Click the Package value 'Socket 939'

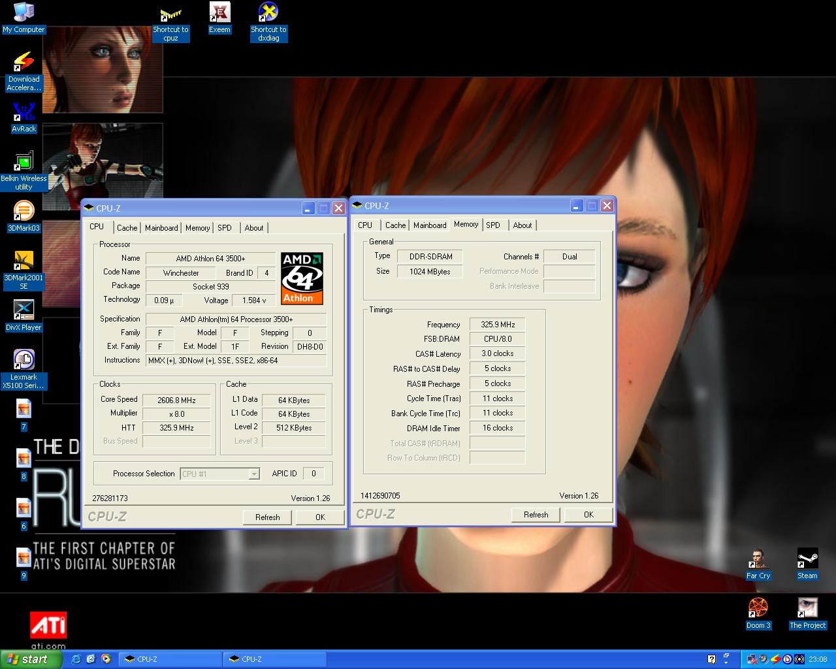[210, 287]
